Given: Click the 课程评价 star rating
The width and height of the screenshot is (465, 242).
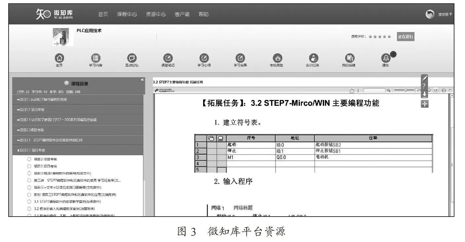Looking at the screenshot, I should click(x=380, y=37).
